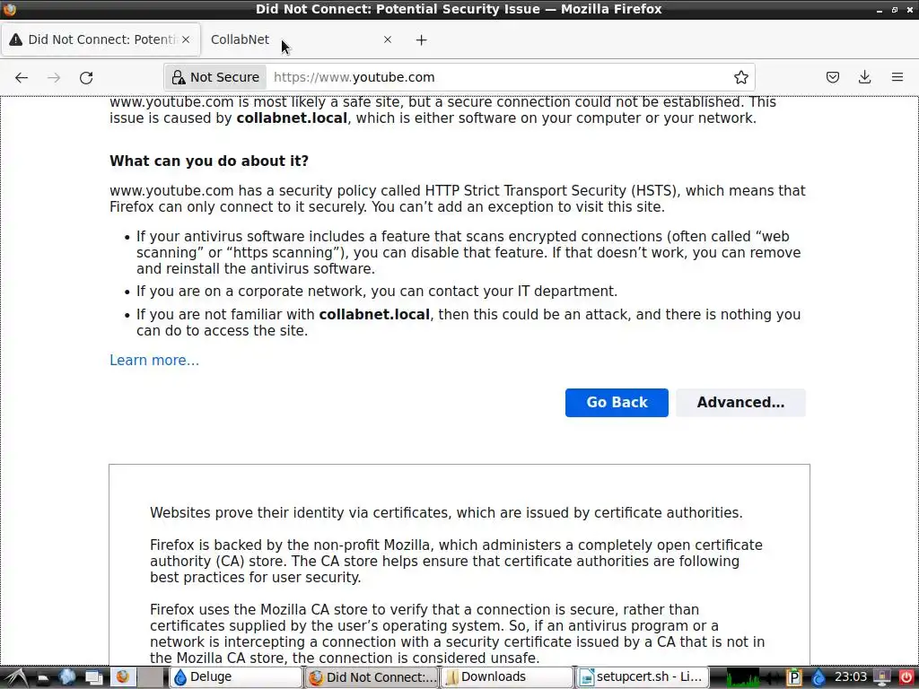
Task: Open the Firefox hamburger menu
Action: click(x=897, y=77)
